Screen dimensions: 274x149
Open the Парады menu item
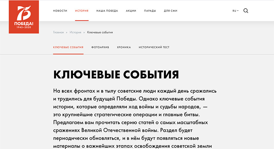[x=150, y=11]
